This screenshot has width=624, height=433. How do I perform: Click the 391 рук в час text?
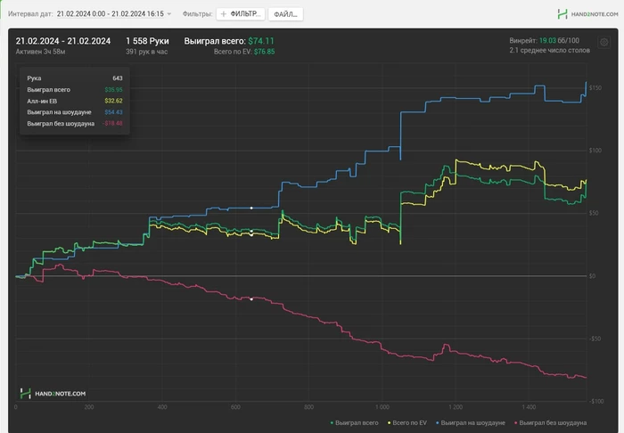coord(147,52)
